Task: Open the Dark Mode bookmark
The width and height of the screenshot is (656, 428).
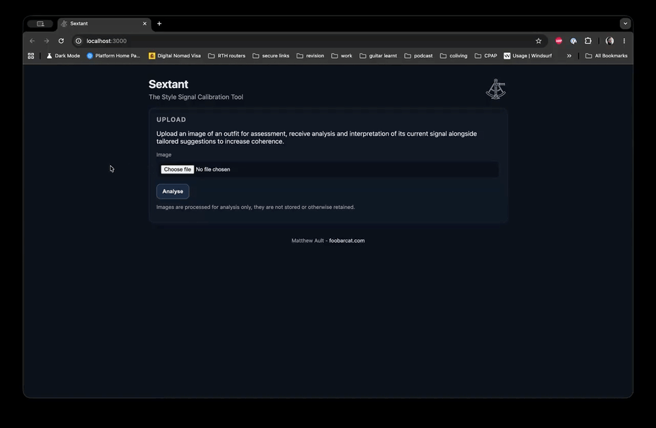Action: (63, 55)
